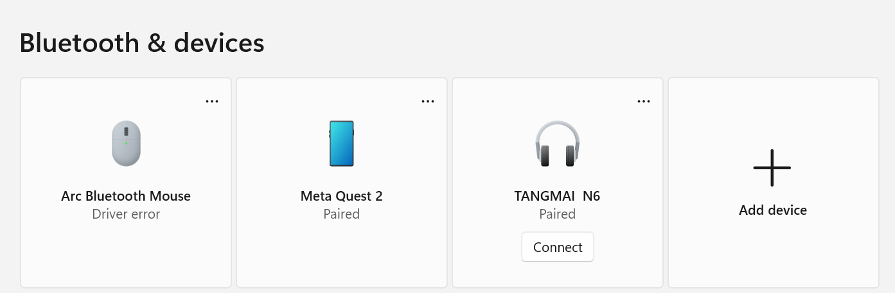The width and height of the screenshot is (895, 293).
Task: Select the TANGMAI N6 device name
Action: pos(557,196)
